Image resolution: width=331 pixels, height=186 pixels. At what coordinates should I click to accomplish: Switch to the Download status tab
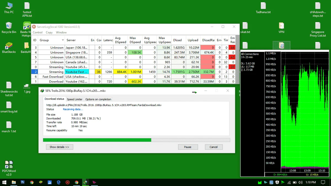click(x=54, y=99)
